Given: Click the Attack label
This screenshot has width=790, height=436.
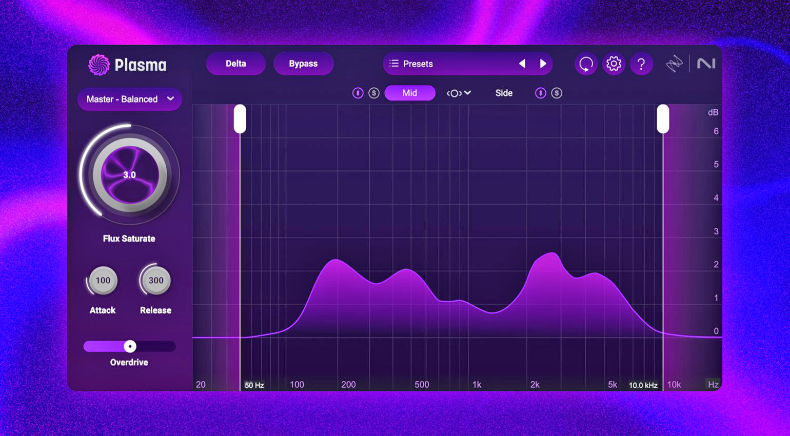Looking at the screenshot, I should pyautogui.click(x=103, y=310).
